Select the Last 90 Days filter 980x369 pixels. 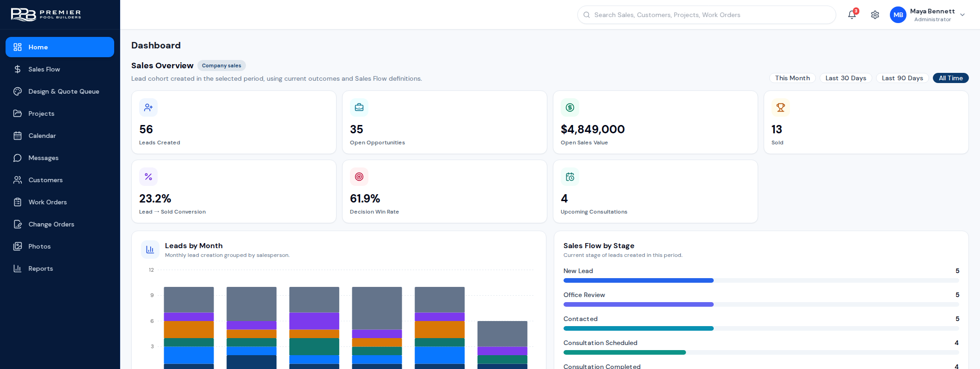[902, 78]
